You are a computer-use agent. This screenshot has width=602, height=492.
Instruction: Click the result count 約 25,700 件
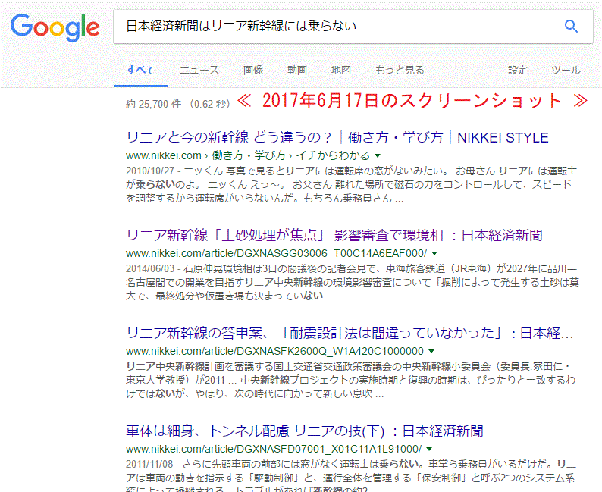(154, 104)
